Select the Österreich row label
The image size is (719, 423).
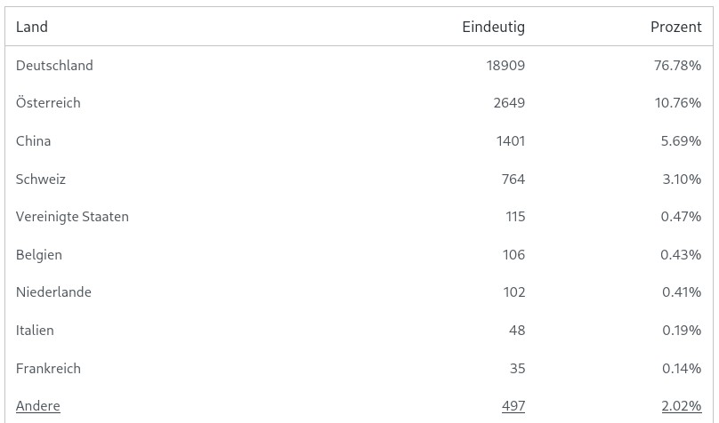[x=48, y=103]
